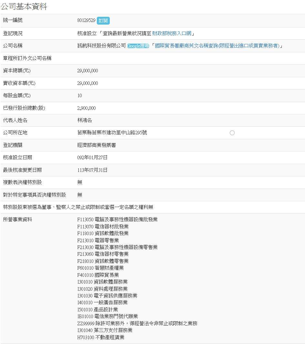305x344 pixels.
Task: Click the 登記現況 label
Action: click(x=13, y=33)
